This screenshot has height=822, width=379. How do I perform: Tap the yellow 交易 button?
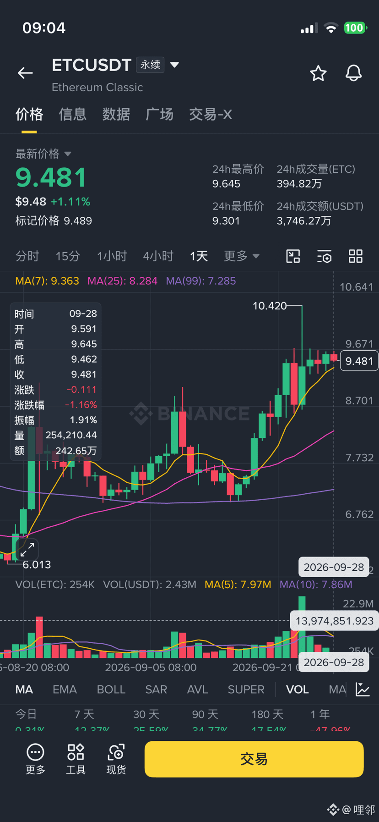click(254, 759)
